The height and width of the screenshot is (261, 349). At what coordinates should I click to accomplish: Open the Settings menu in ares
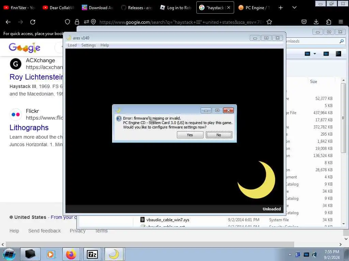[88, 45]
